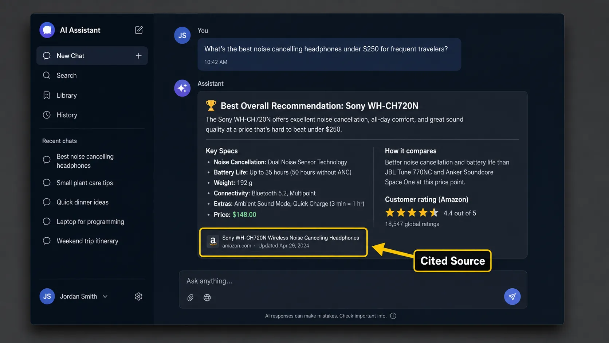Image resolution: width=609 pixels, height=343 pixels.
Task: Click the 10:42 AM timestamp
Action: coord(216,62)
